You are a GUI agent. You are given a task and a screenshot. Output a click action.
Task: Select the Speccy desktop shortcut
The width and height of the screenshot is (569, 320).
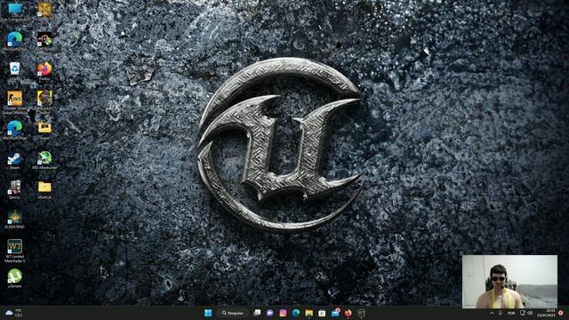[14, 189]
